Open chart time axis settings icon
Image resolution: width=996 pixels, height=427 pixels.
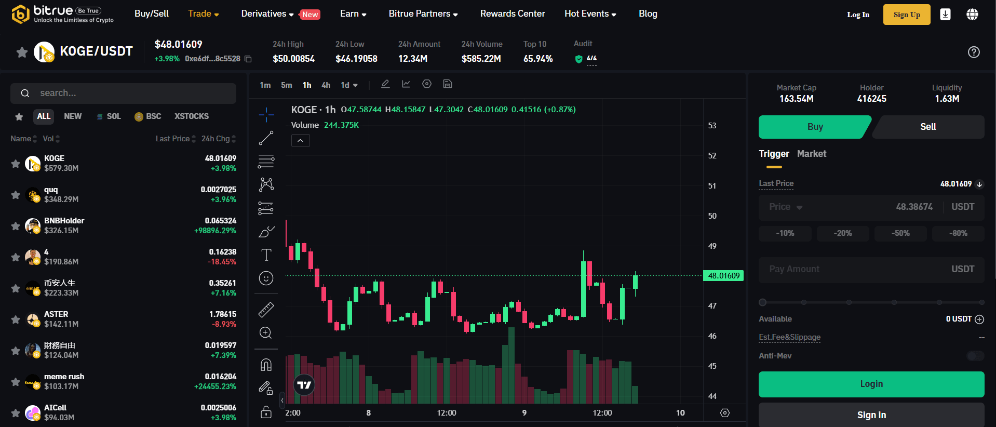pos(725,413)
